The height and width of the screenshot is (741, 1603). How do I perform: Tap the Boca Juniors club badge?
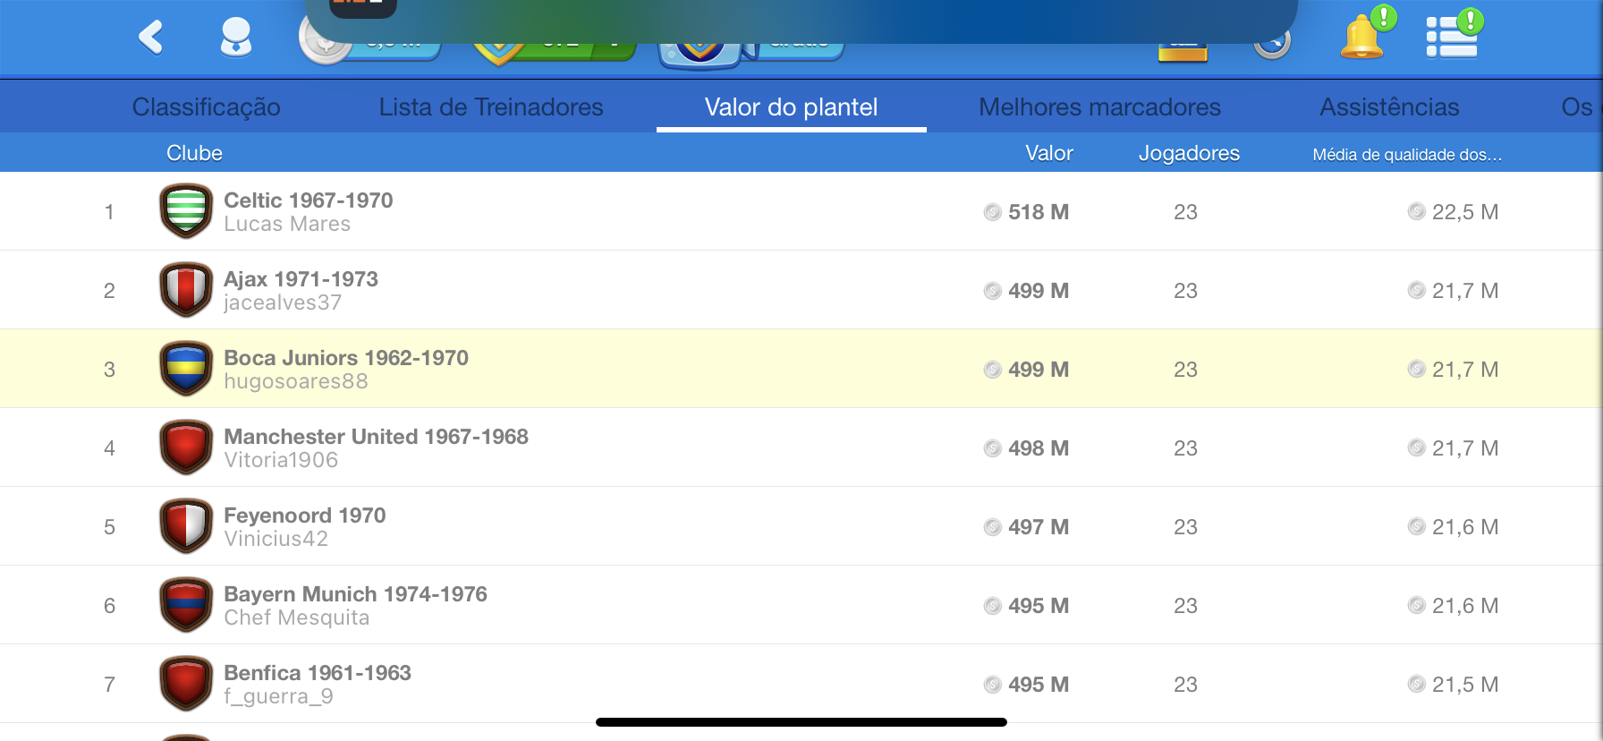pyautogui.click(x=186, y=369)
